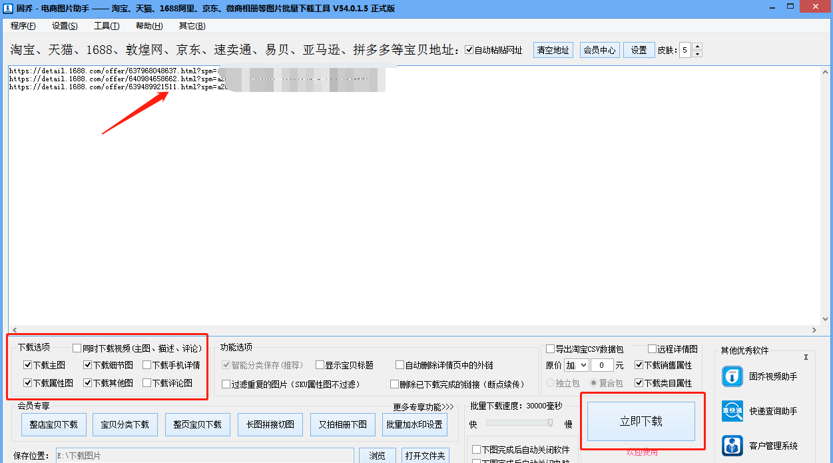
Task: Click 长图拼接切图 button
Action: coord(270,424)
